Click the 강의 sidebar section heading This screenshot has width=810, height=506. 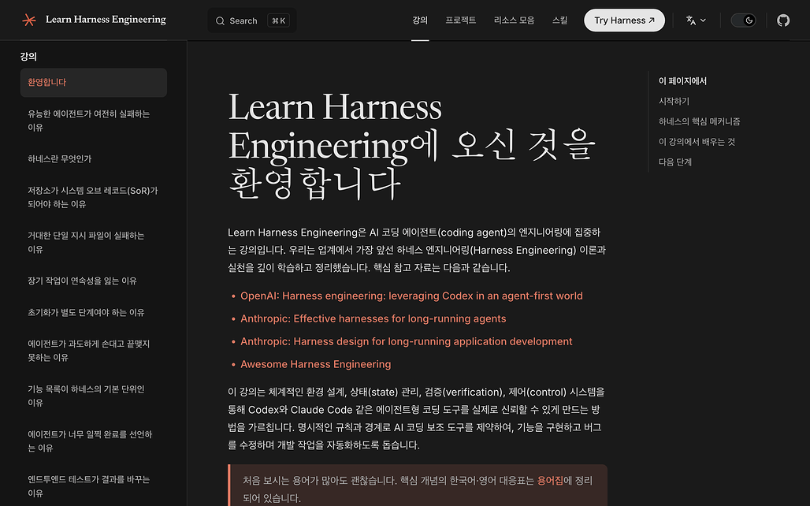click(28, 56)
